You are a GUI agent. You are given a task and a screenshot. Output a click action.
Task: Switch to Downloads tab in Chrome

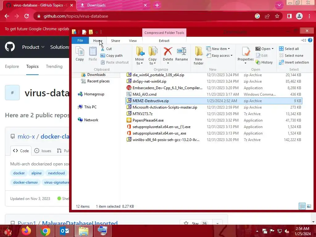point(113,5)
